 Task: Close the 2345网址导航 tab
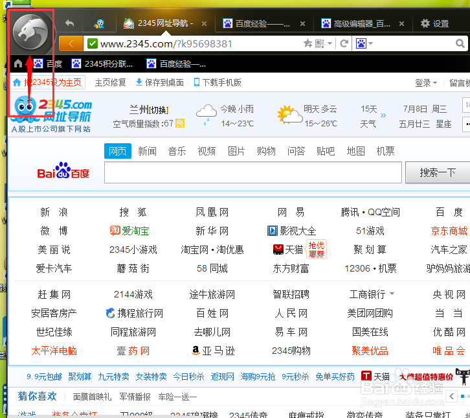click(204, 24)
